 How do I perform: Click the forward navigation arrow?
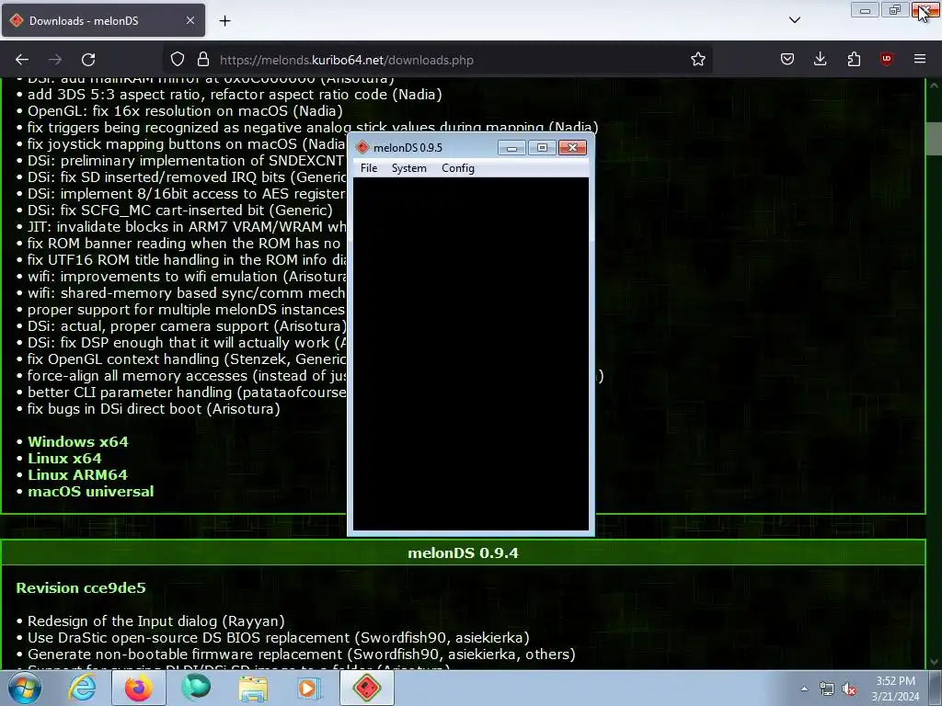(x=55, y=60)
